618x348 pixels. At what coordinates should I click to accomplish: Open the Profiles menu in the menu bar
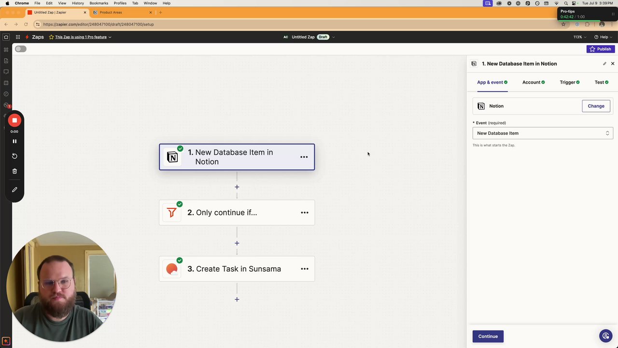[x=120, y=3]
